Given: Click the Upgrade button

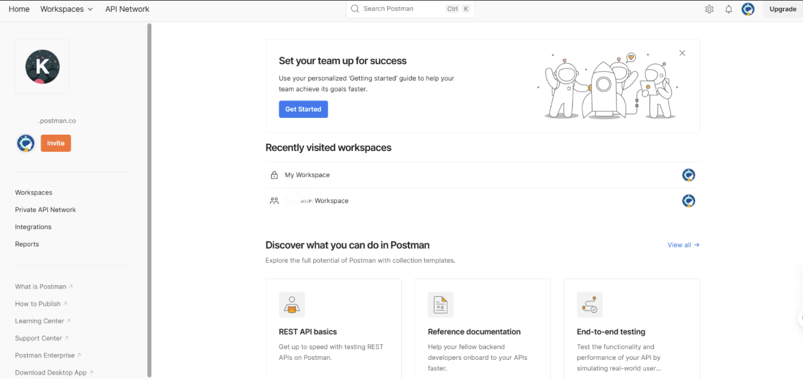Looking at the screenshot, I should click(783, 9).
